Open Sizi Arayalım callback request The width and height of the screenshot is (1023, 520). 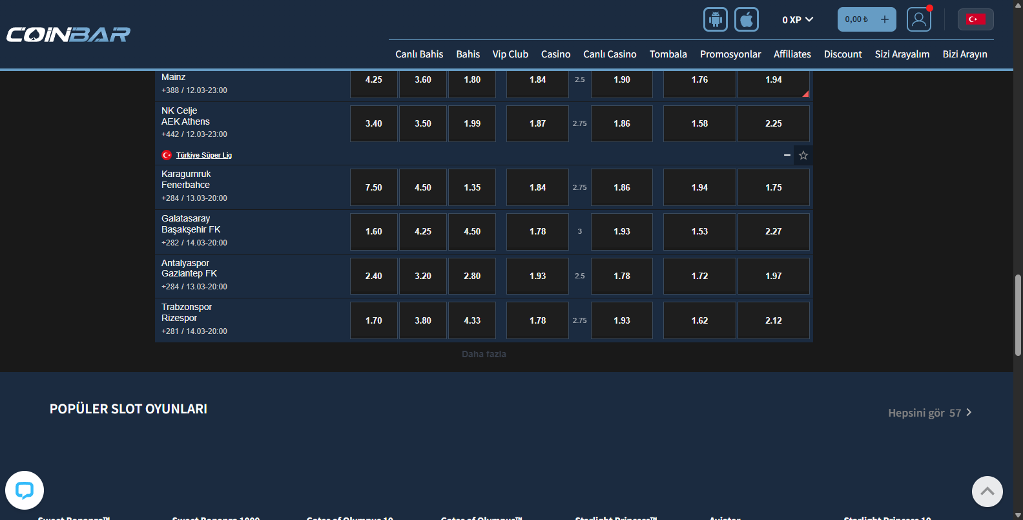coord(902,54)
